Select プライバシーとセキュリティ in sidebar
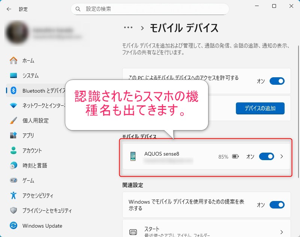The image size is (300, 237). click(47, 210)
